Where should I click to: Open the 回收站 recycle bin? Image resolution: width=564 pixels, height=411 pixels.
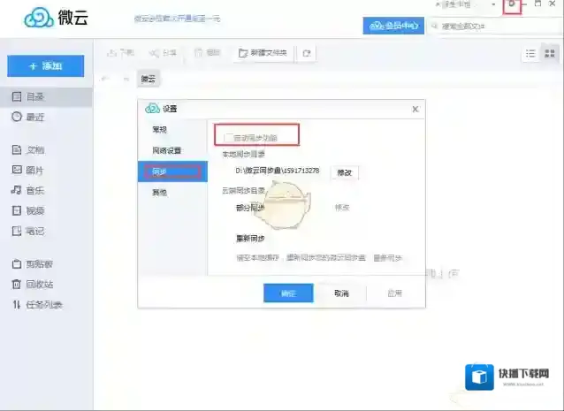tap(37, 284)
